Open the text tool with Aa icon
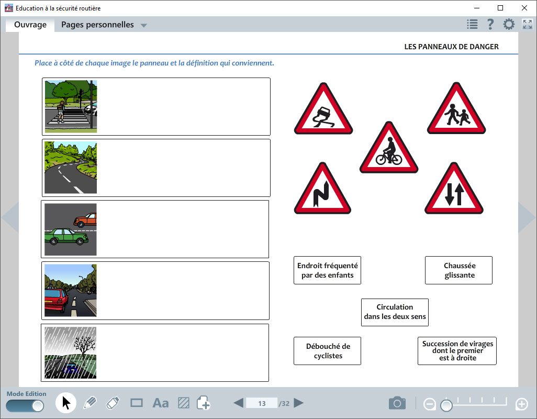This screenshot has height=419, width=537. tap(160, 403)
